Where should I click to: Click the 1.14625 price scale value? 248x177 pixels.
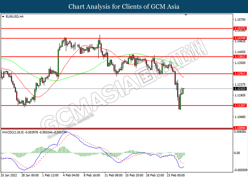(240, 41)
